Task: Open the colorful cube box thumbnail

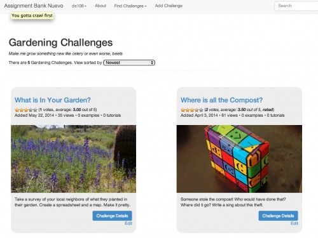Action: (x=239, y=159)
